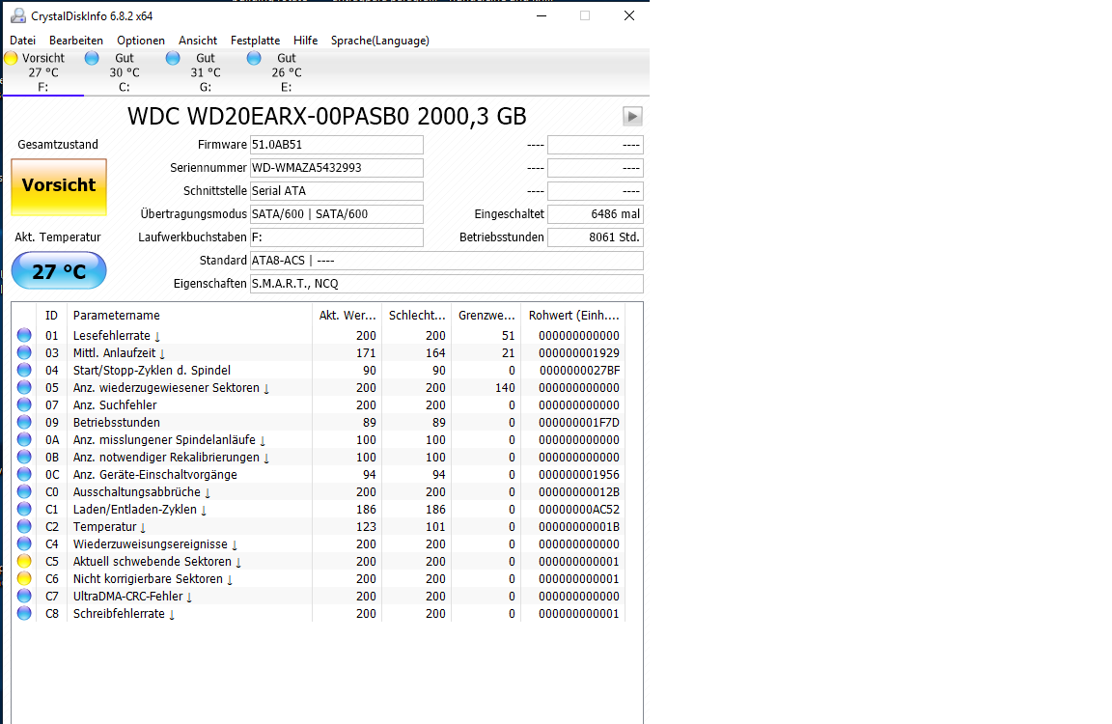
Task: Select the UltraDMA-CRC-Fehler row text
Action: (x=127, y=597)
